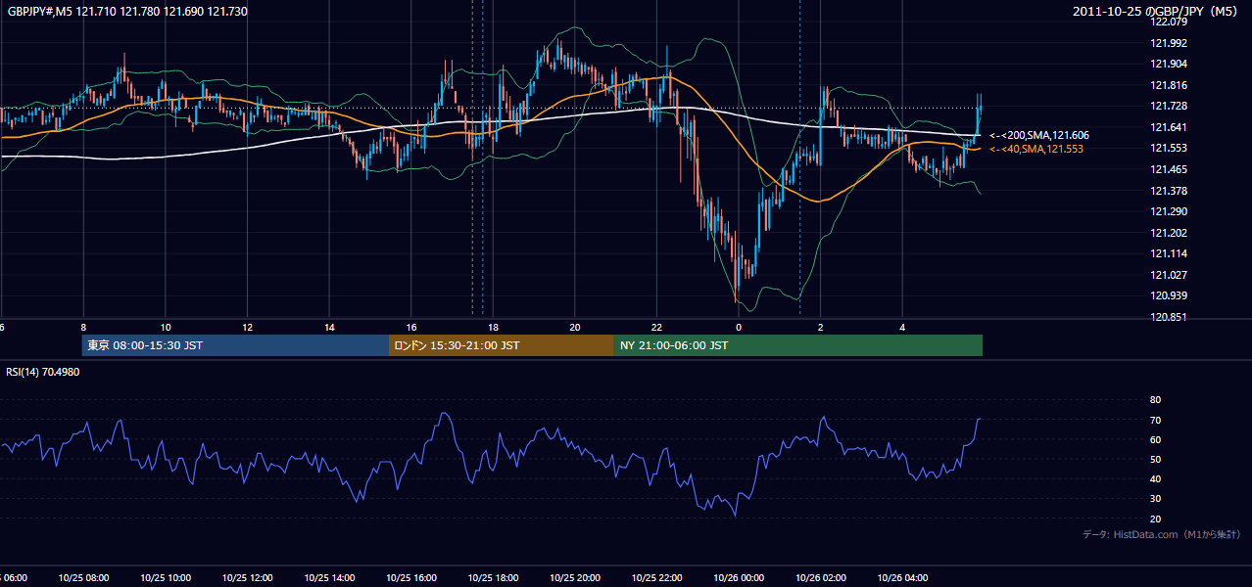Click the 10/26 02:00 time axis label
This screenshot has height=587, width=1252.
point(821,578)
